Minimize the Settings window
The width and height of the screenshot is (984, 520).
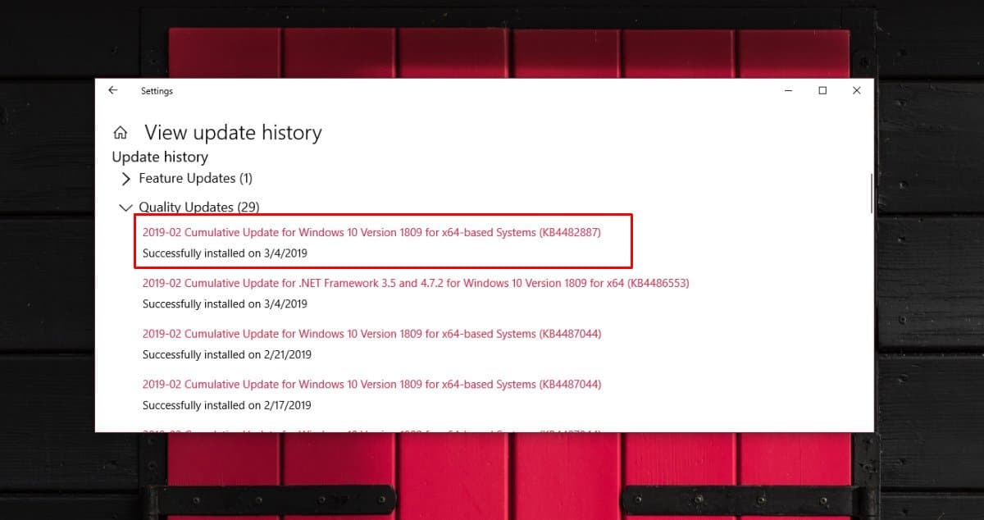coord(787,91)
